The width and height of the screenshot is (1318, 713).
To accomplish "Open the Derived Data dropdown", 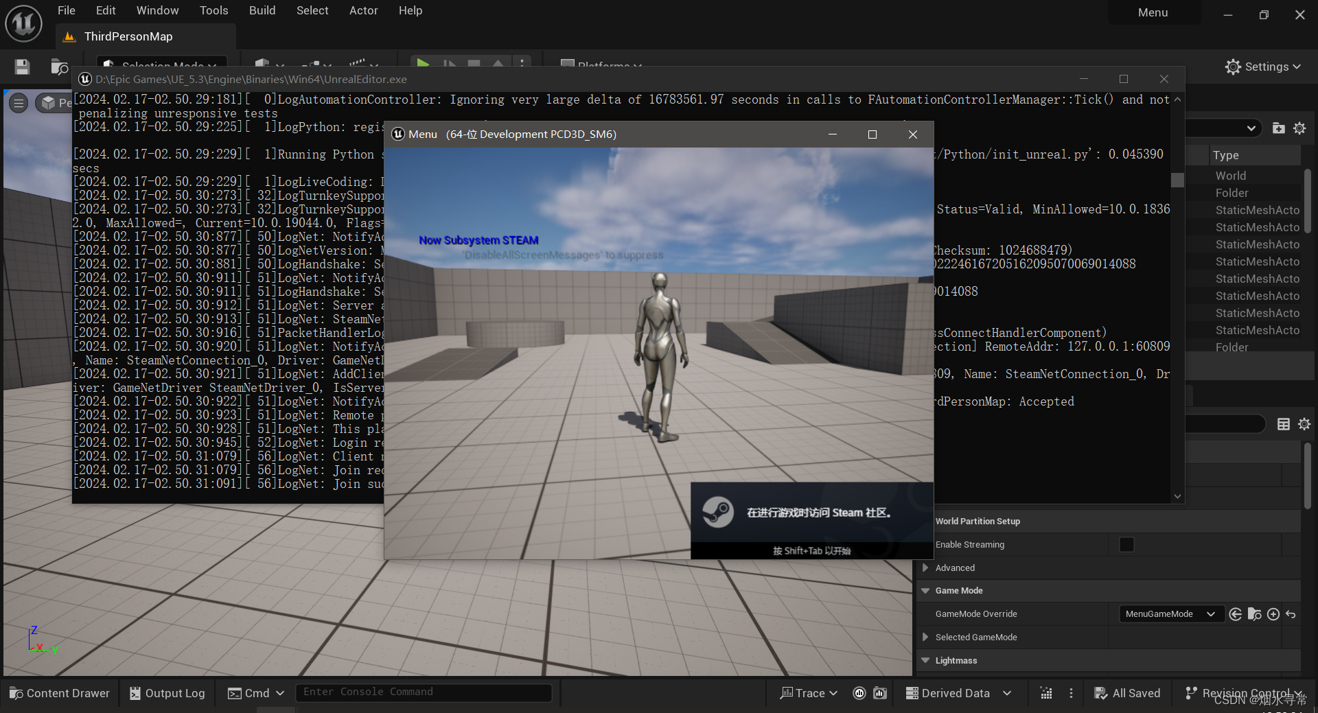I will (959, 693).
